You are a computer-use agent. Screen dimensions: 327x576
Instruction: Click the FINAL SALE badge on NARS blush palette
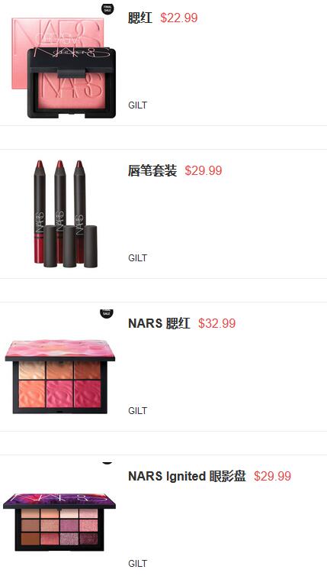[106, 313]
